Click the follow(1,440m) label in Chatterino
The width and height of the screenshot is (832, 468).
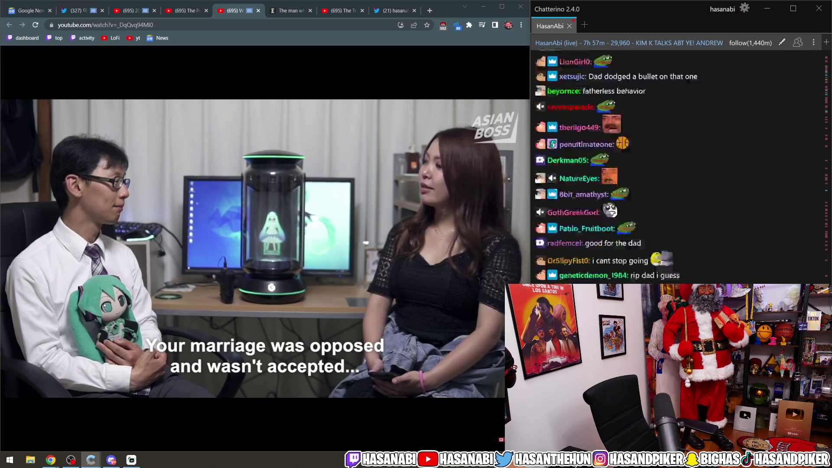tap(751, 43)
